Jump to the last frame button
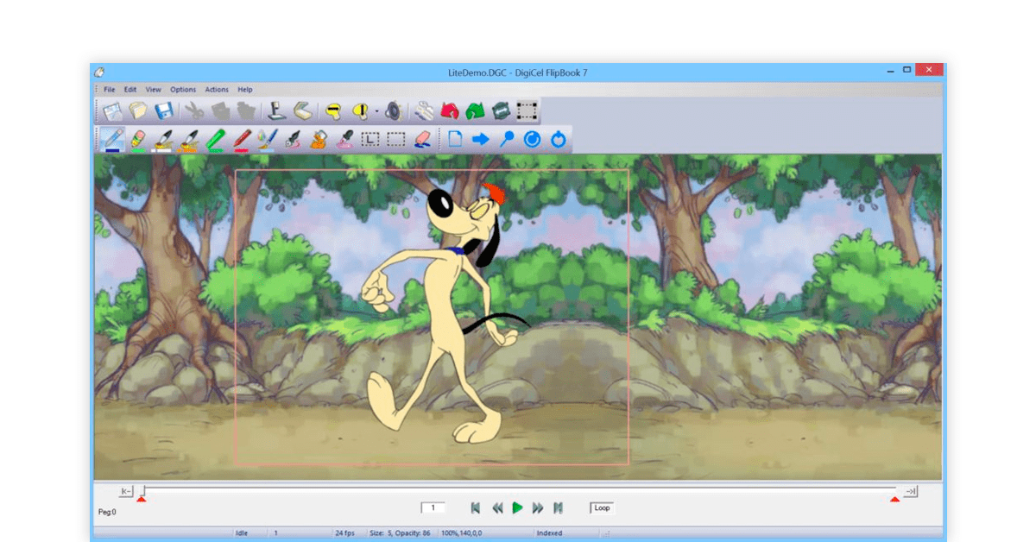This screenshot has width=1036, height=542. [x=558, y=508]
